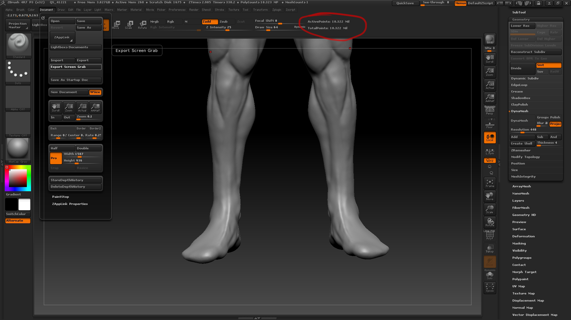The width and height of the screenshot is (571, 320).
Task: Pick a color in the color picker square
Action: (x=18, y=178)
